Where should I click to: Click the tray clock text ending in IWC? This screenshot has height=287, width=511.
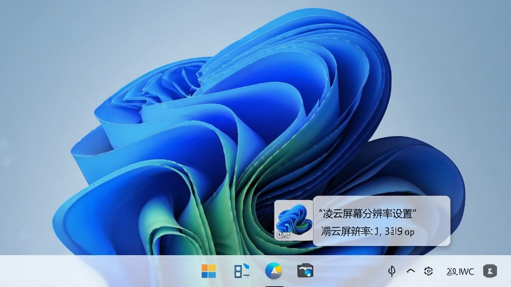pos(460,272)
